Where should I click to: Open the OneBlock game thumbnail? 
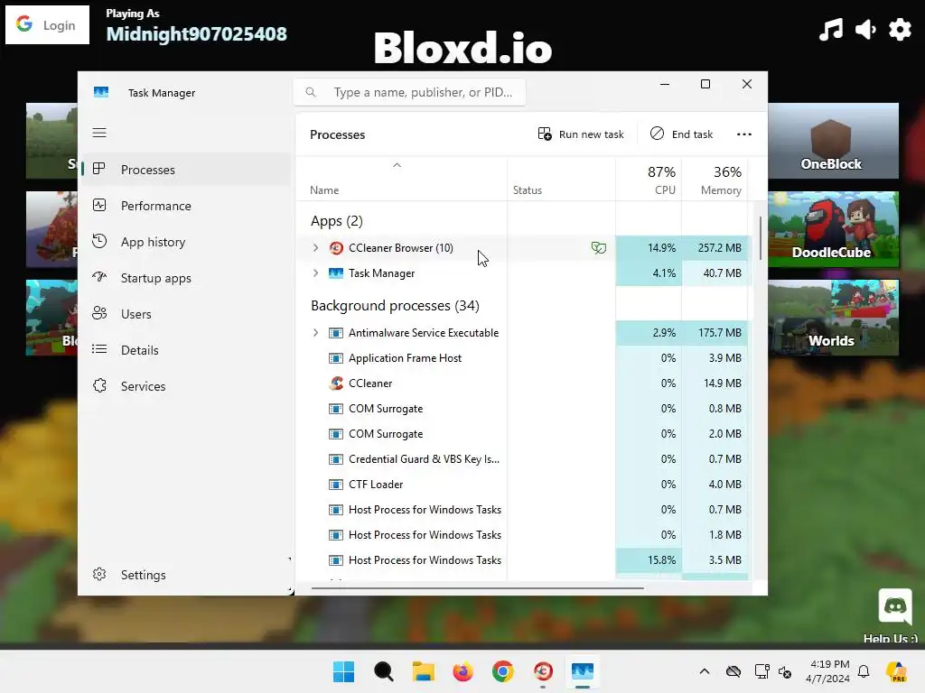coord(833,141)
